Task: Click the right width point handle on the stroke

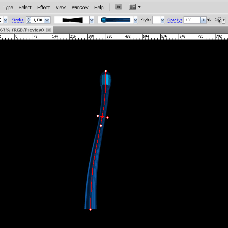Action: point(107,117)
